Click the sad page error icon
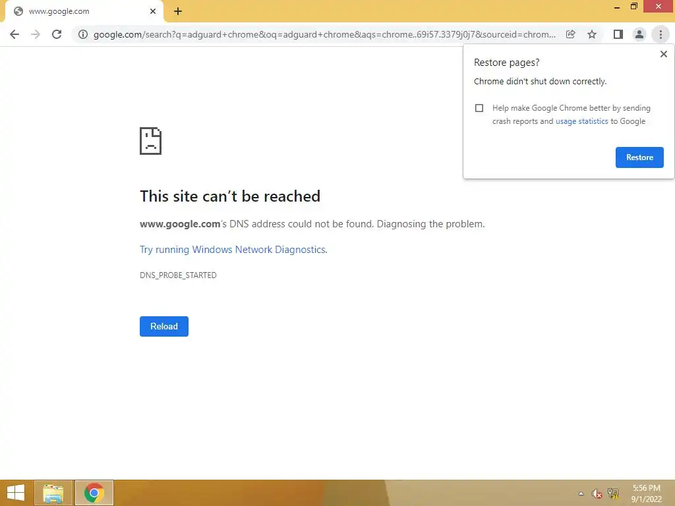Screen dimensions: 675x506 (x=151, y=141)
